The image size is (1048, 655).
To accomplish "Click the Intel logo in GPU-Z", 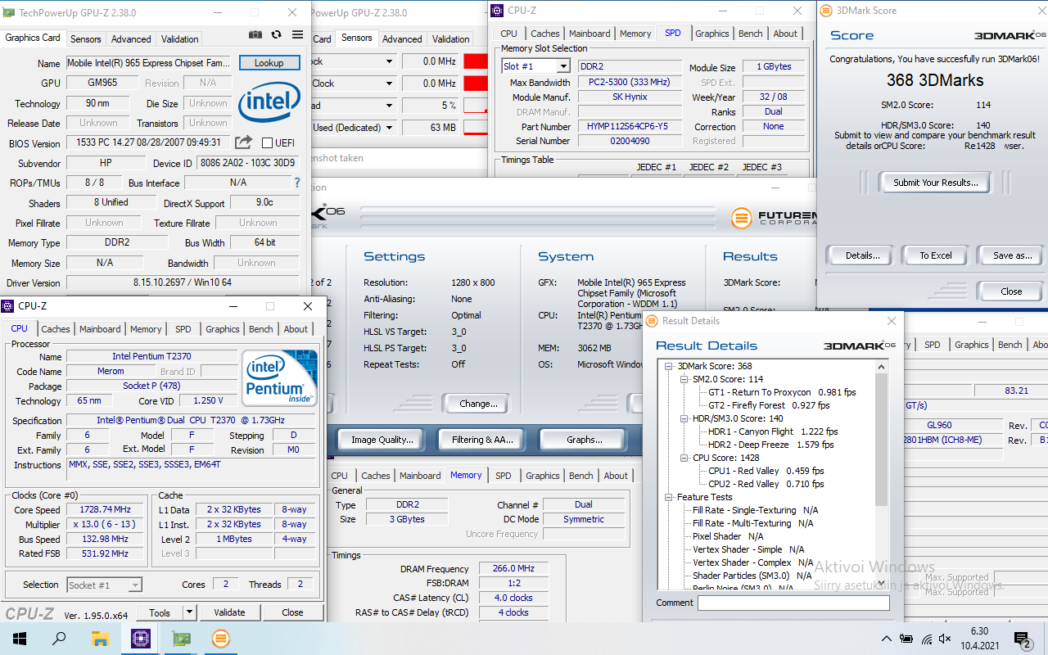I will pyautogui.click(x=269, y=102).
